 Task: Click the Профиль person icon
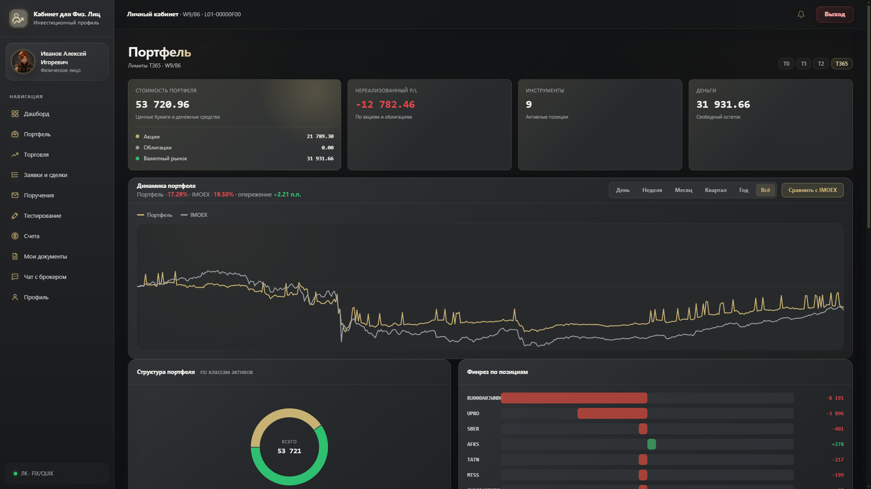pos(15,297)
